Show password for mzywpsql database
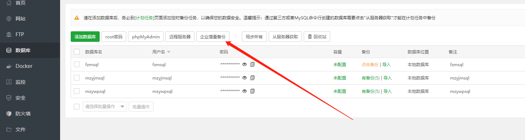This screenshot has height=140, width=525. (244, 91)
